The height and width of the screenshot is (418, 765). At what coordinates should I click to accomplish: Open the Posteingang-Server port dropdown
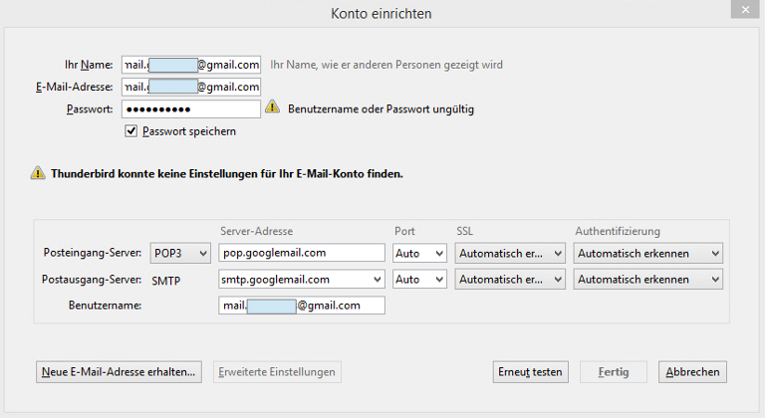(419, 253)
